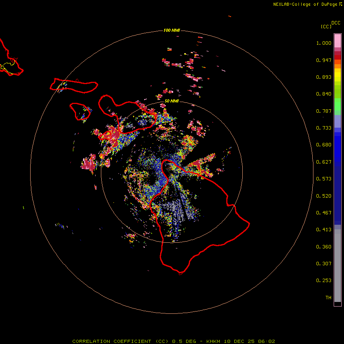Click the 0.307 legend value
Image resolution: width=344 pixels, height=344 pixels.
pos(324,264)
